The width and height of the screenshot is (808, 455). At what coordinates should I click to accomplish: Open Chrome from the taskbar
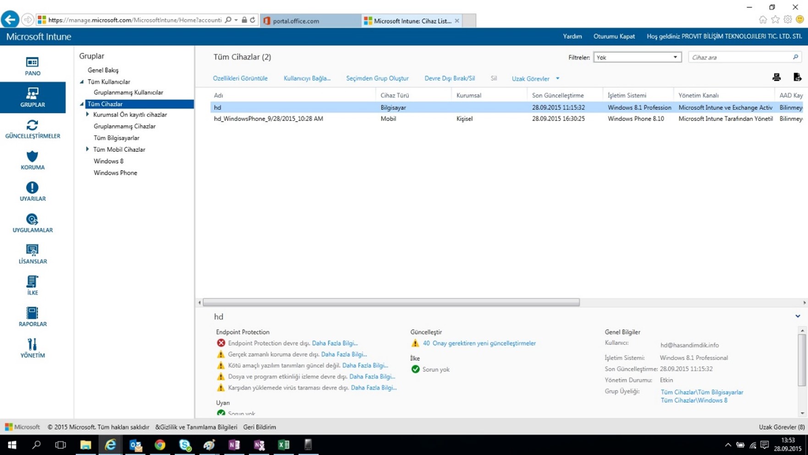tap(160, 445)
